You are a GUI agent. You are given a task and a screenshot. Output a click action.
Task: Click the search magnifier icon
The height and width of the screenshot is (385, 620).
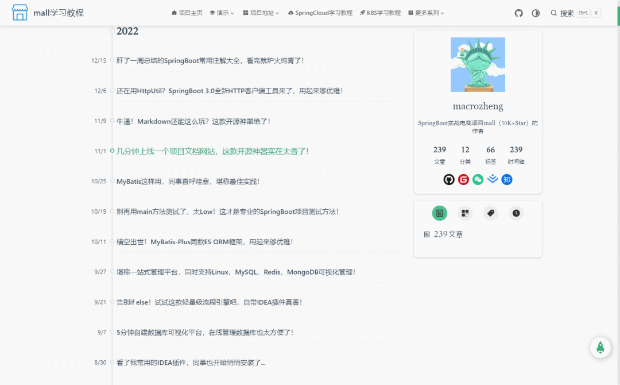point(553,13)
